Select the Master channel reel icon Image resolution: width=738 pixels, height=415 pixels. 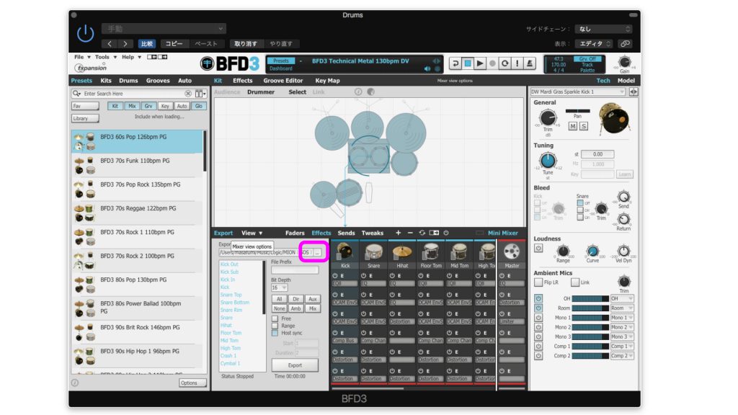pos(512,251)
